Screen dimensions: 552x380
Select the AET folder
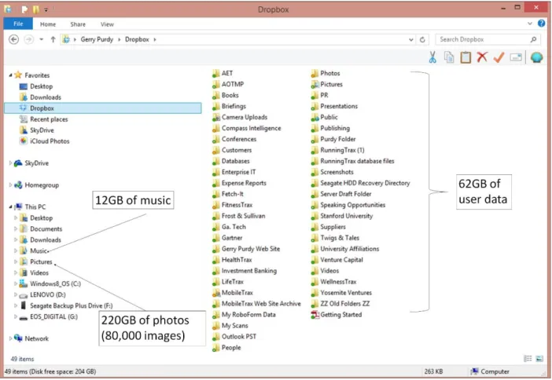tap(223, 73)
